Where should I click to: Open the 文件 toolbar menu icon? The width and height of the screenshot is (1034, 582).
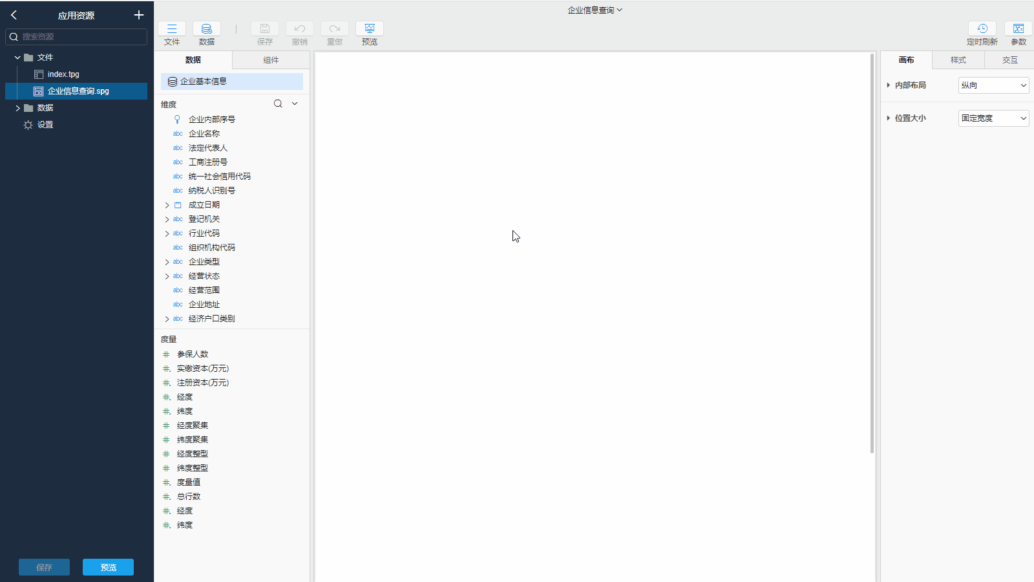pyautogui.click(x=172, y=29)
